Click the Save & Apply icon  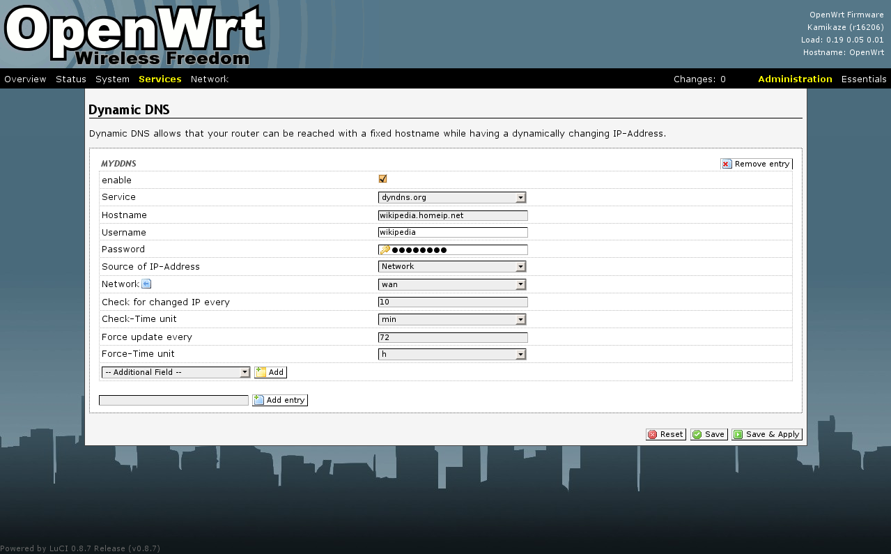(x=738, y=434)
